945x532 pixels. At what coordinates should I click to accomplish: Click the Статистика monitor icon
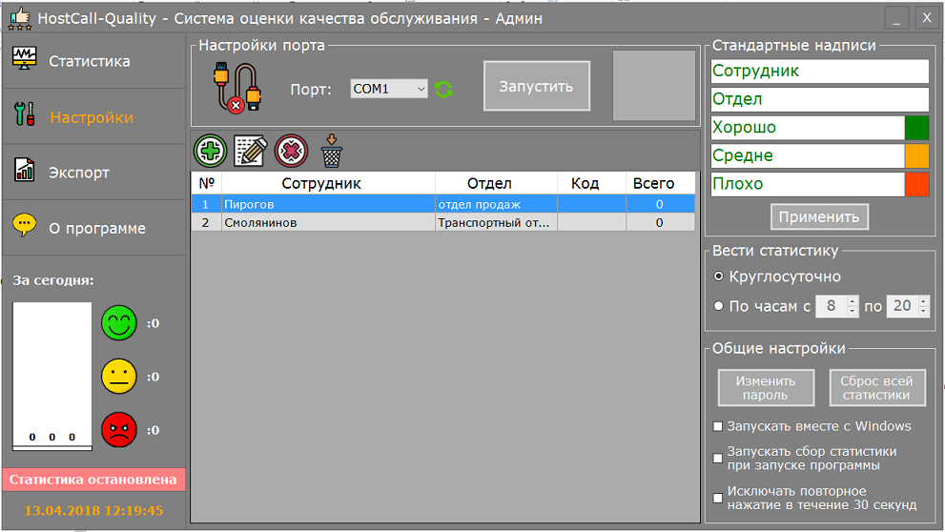[24, 58]
